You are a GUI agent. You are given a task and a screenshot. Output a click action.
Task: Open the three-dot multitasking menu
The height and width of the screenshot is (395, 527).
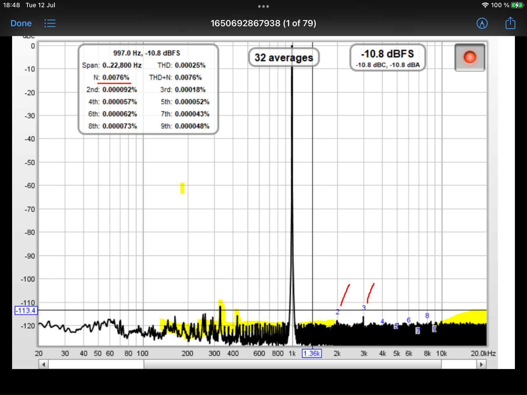(263, 6)
